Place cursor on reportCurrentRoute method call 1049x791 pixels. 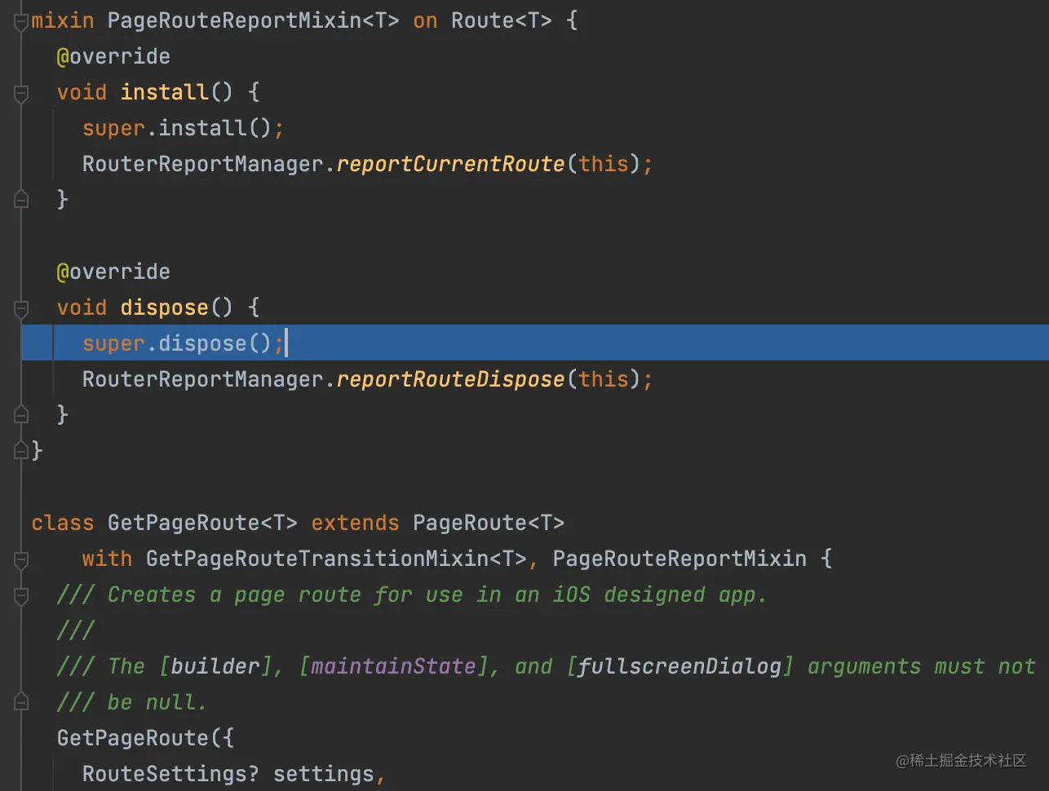(450, 164)
